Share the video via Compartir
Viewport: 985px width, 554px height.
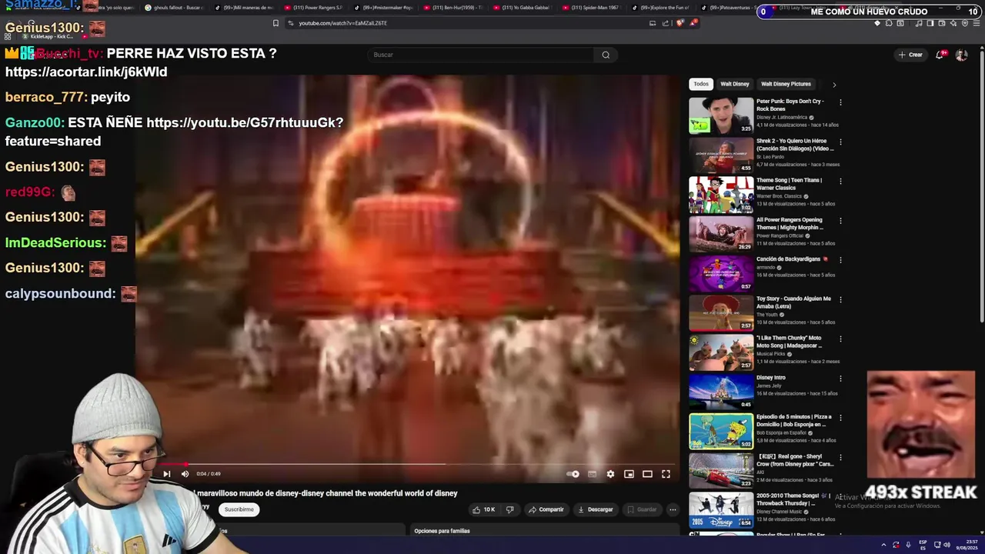click(546, 509)
